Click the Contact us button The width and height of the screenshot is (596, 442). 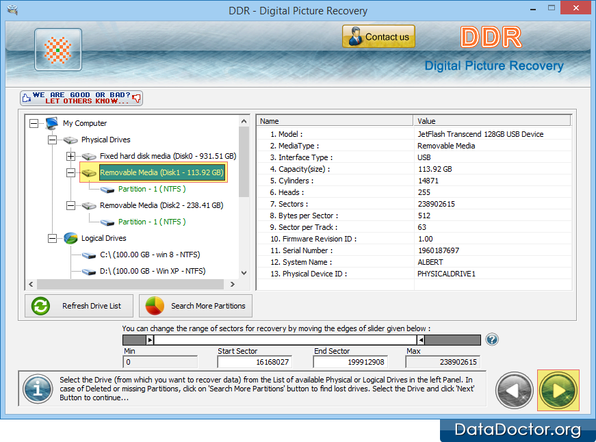[378, 36]
